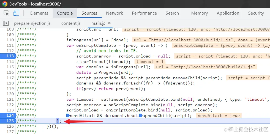The width and height of the screenshot is (270, 134).
Task: Activate the inspect element picker icon
Action: [6, 13]
